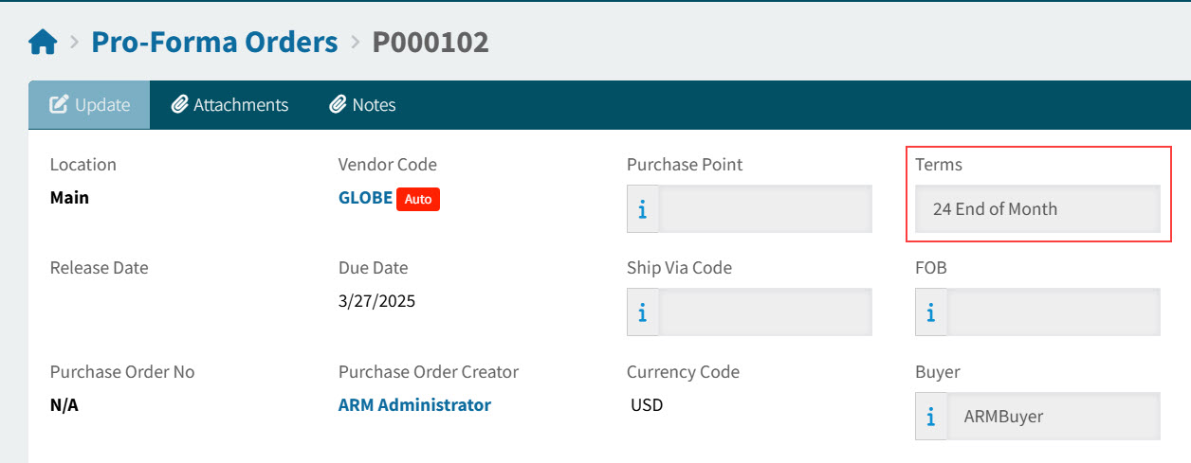Click the Buyer info icon
The height and width of the screenshot is (463, 1191).
(x=931, y=417)
